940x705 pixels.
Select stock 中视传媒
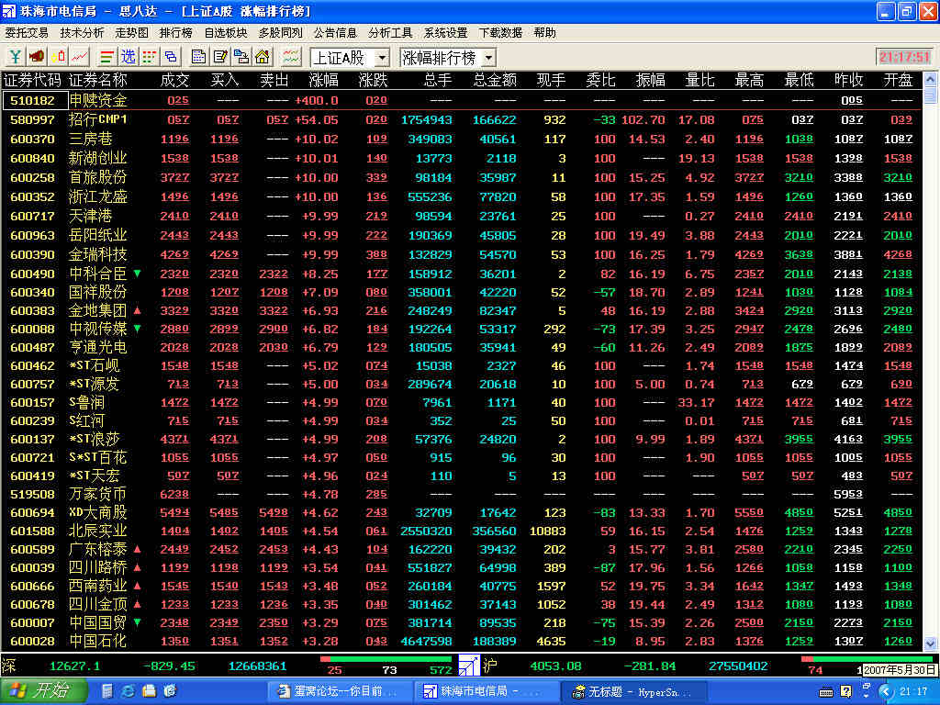[x=97, y=330]
